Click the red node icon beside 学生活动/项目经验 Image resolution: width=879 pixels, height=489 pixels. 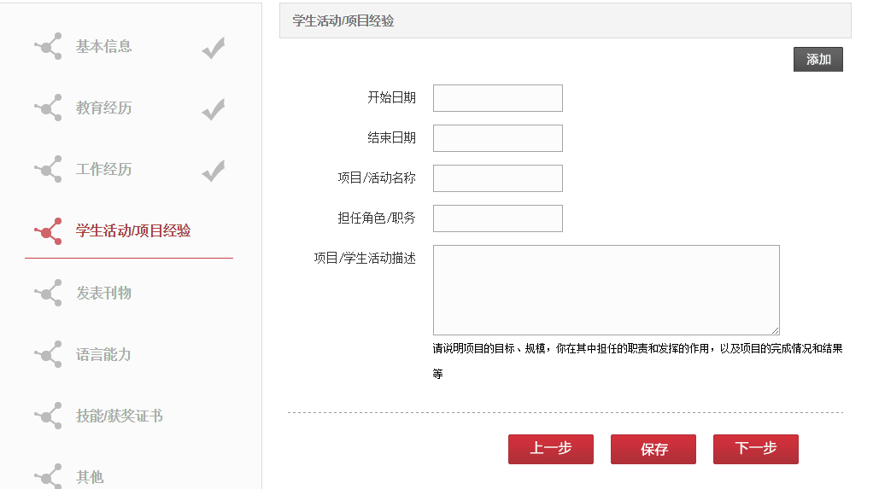(x=48, y=230)
